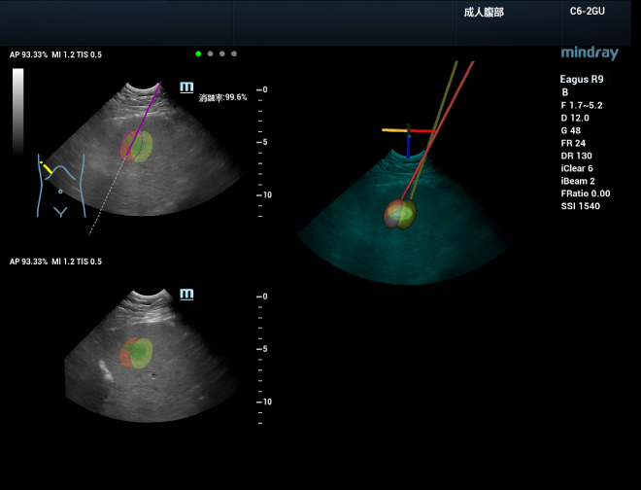Click the green overlay region on lower ultrasound
The width and height of the screenshot is (641, 490).
pyautogui.click(x=143, y=351)
